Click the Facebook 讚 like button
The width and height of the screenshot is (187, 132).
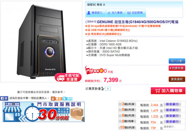coord(4,98)
